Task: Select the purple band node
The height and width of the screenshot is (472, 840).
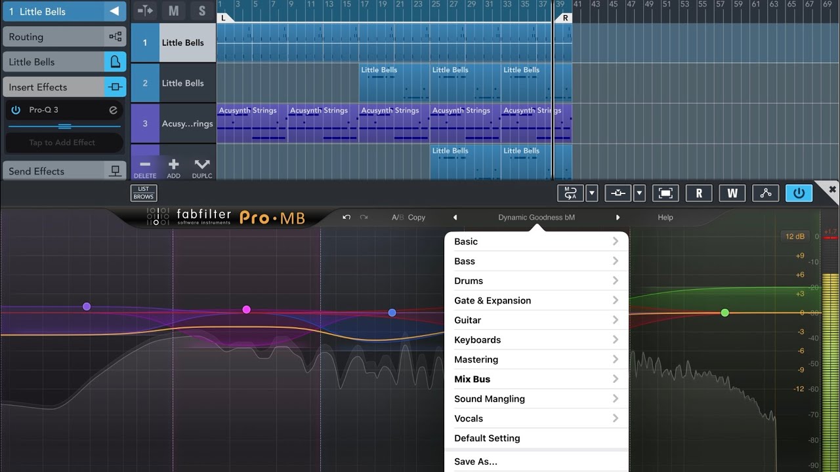Action: (87, 306)
